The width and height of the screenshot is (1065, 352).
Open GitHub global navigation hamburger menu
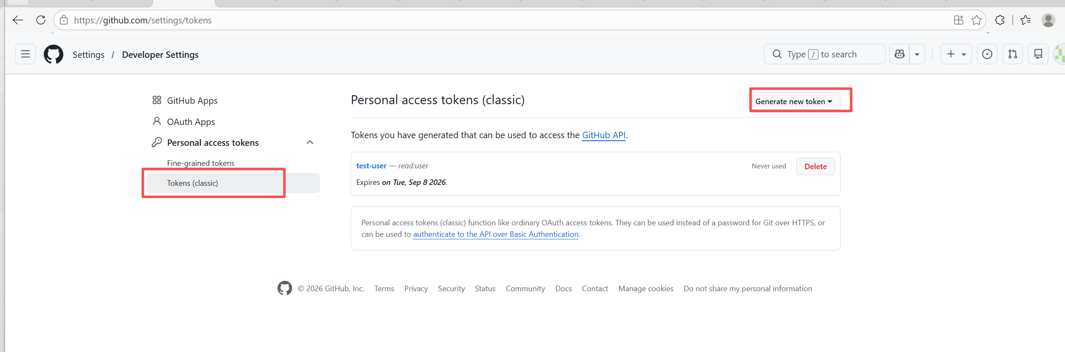pos(26,54)
